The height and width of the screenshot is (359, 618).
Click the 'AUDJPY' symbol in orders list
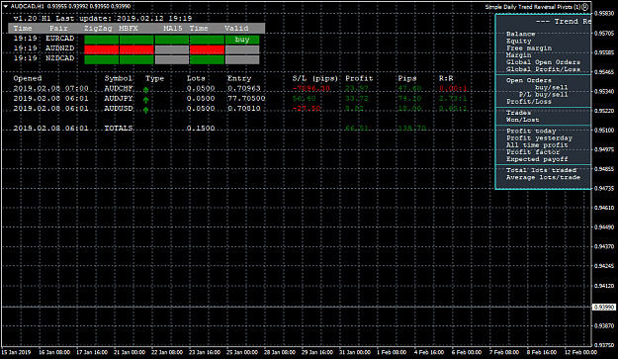point(119,98)
